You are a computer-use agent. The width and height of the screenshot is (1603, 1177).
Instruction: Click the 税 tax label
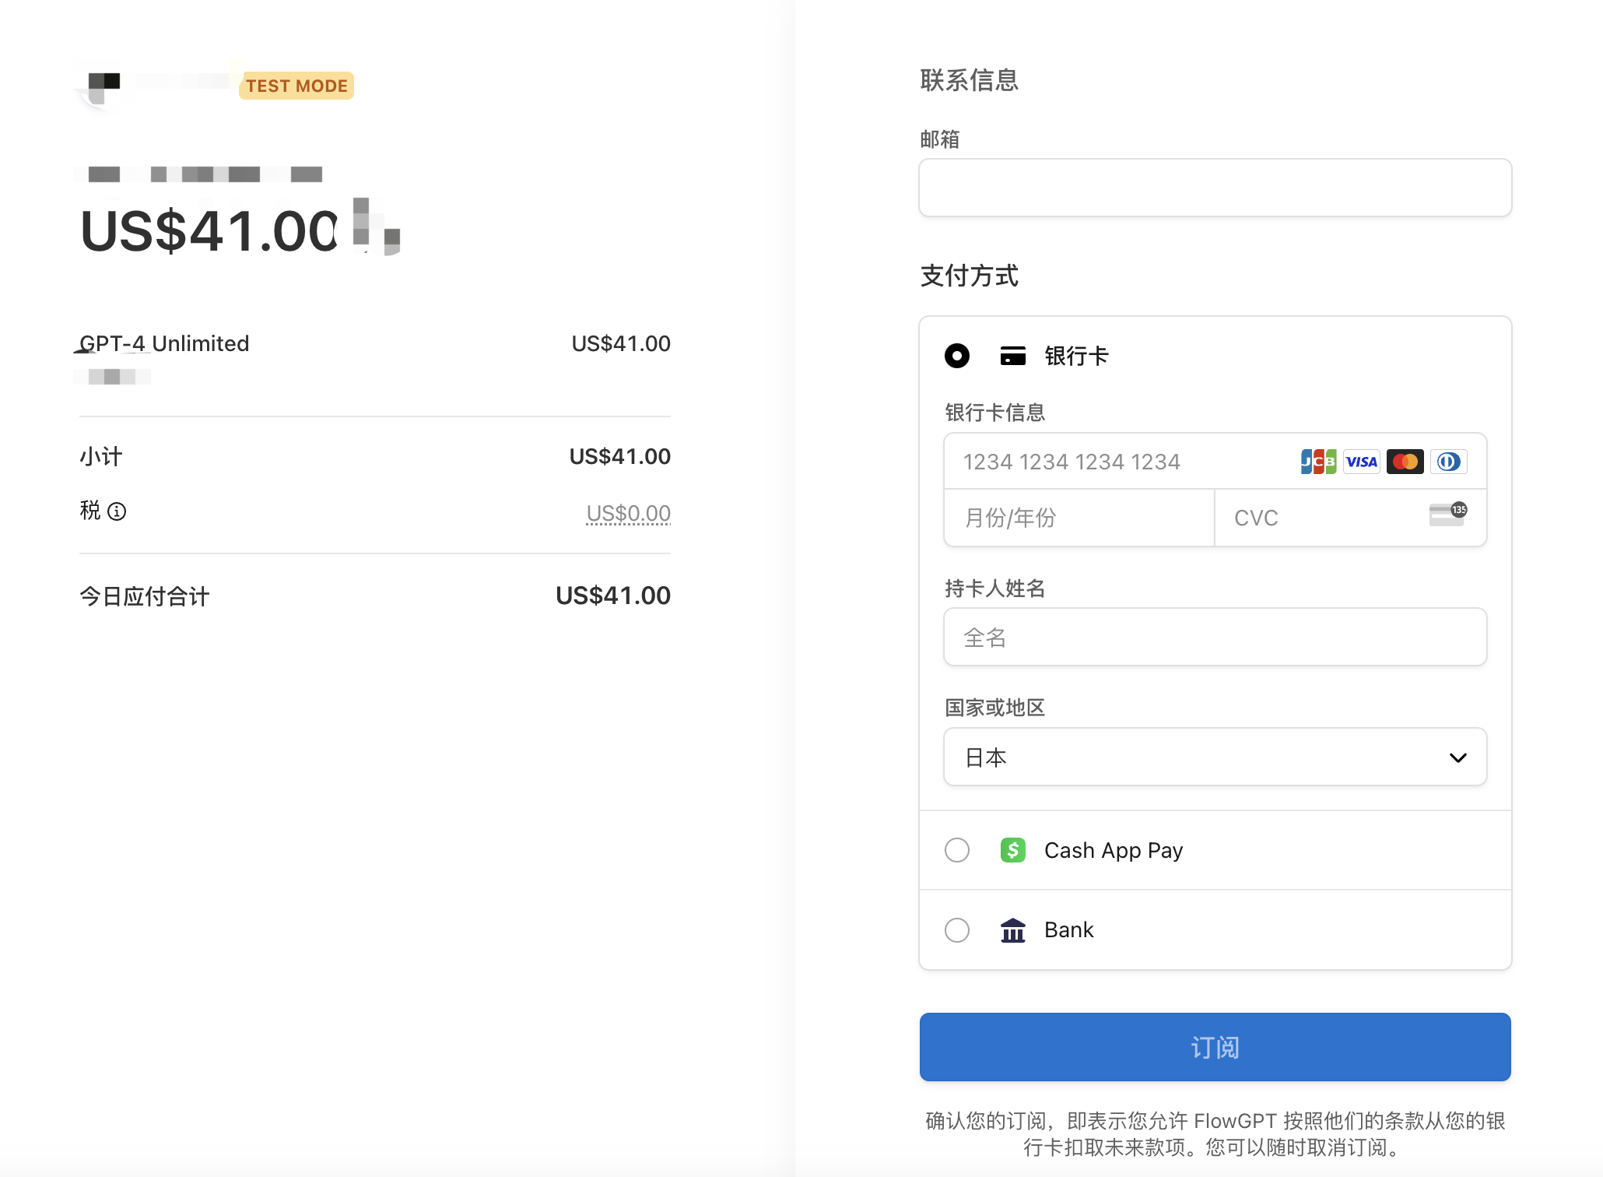90,511
